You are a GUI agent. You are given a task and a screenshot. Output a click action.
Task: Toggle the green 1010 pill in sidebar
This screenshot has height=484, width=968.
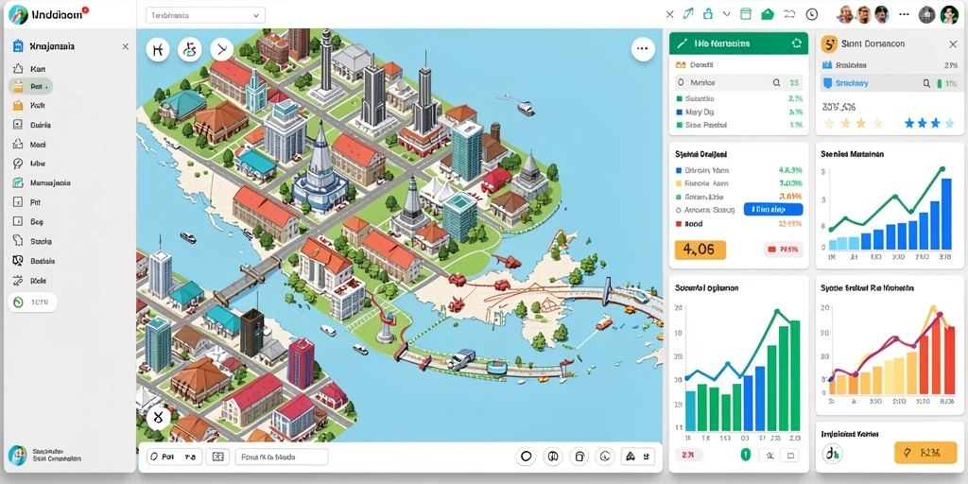click(32, 302)
